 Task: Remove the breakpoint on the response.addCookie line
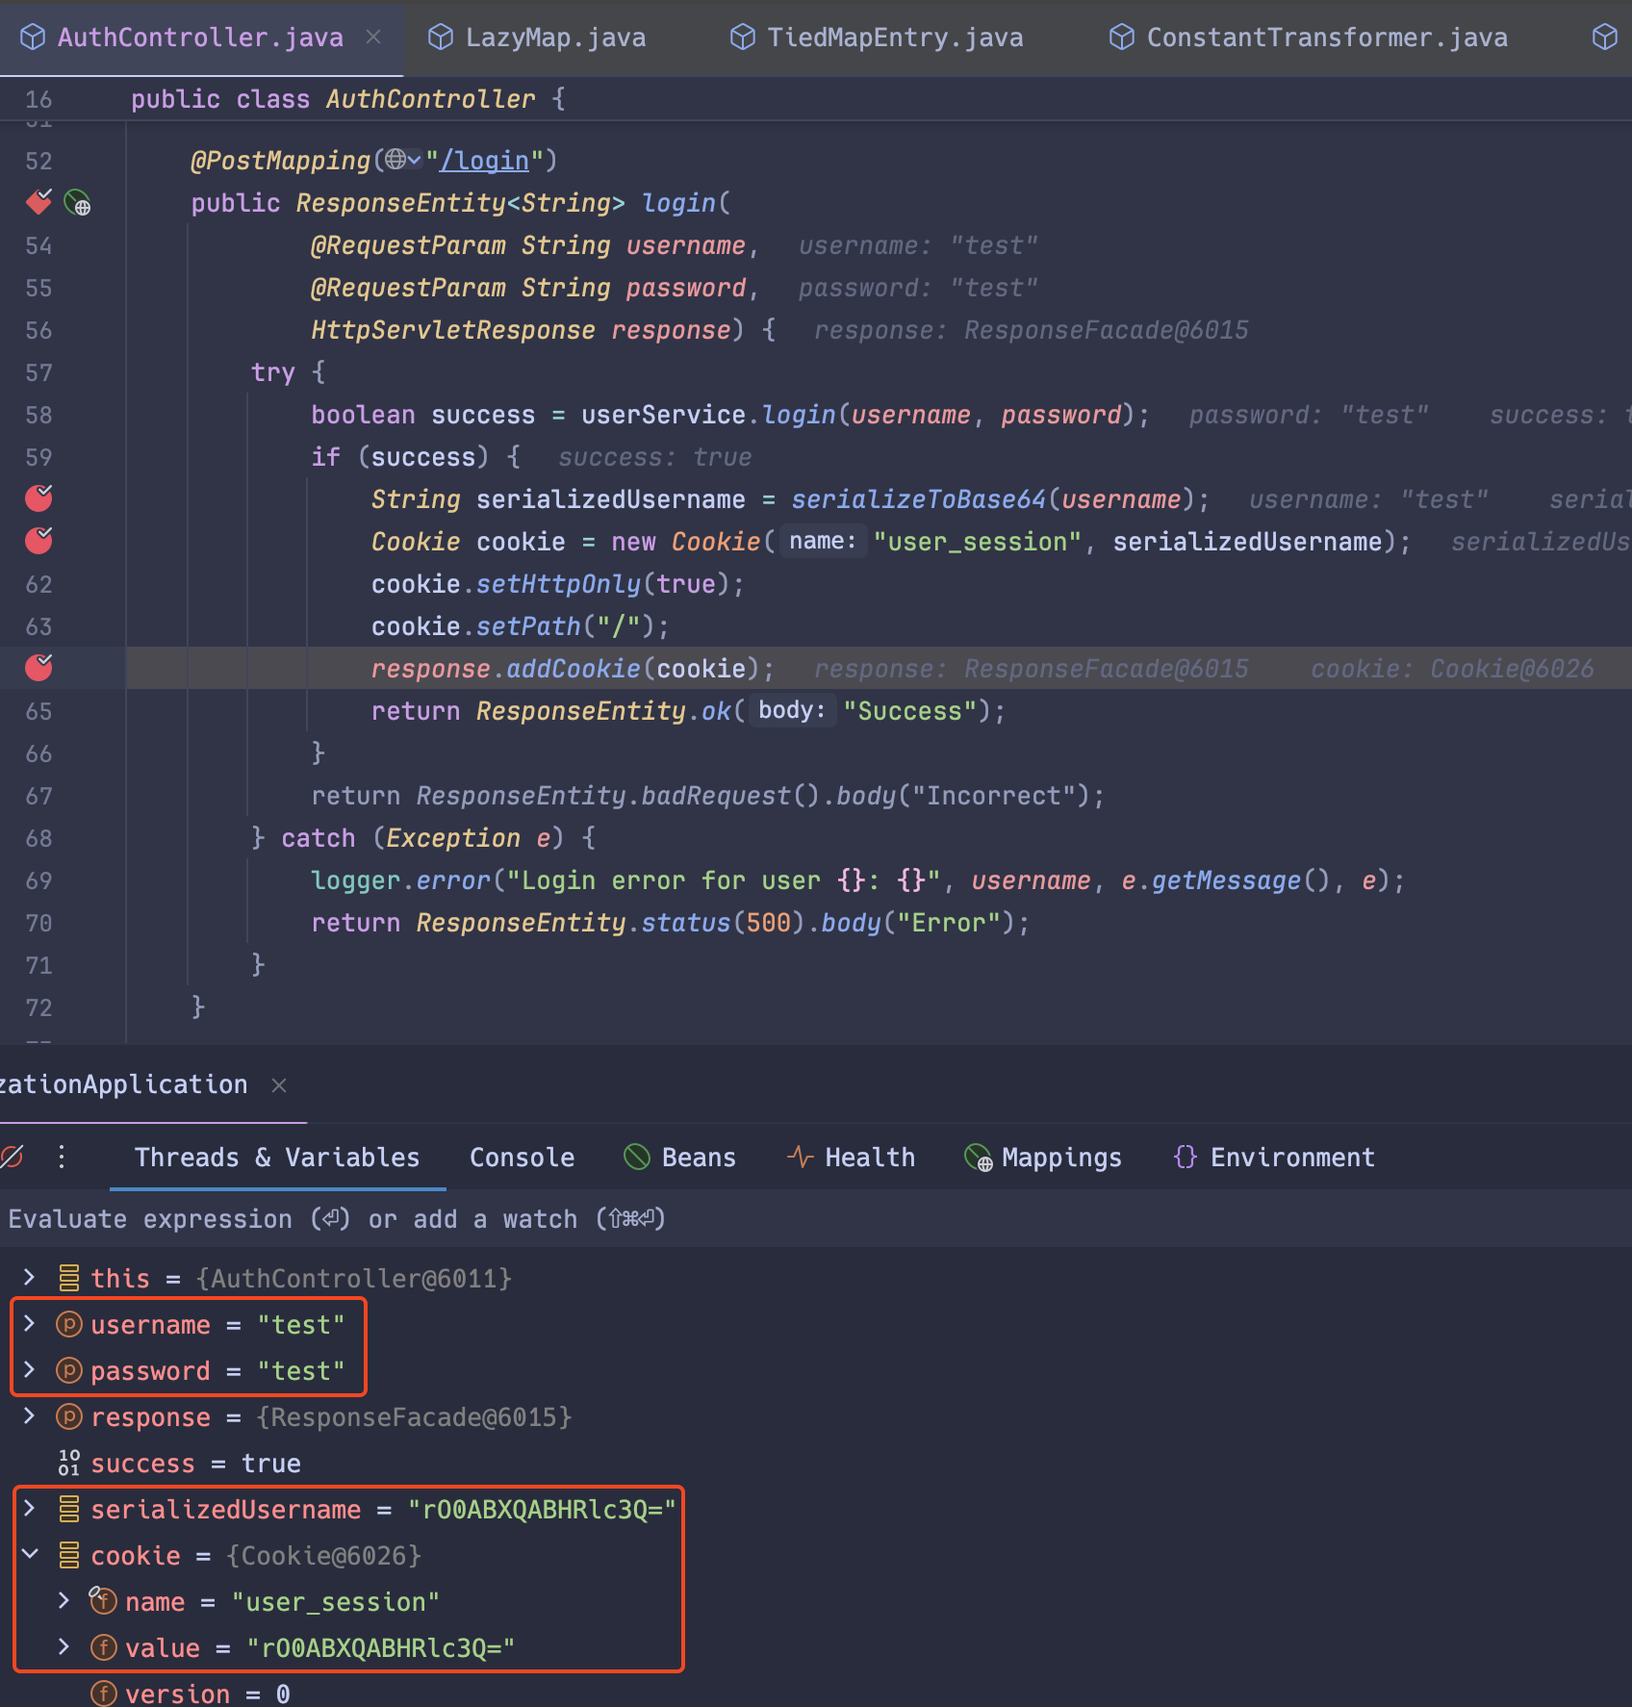pyautogui.click(x=38, y=668)
